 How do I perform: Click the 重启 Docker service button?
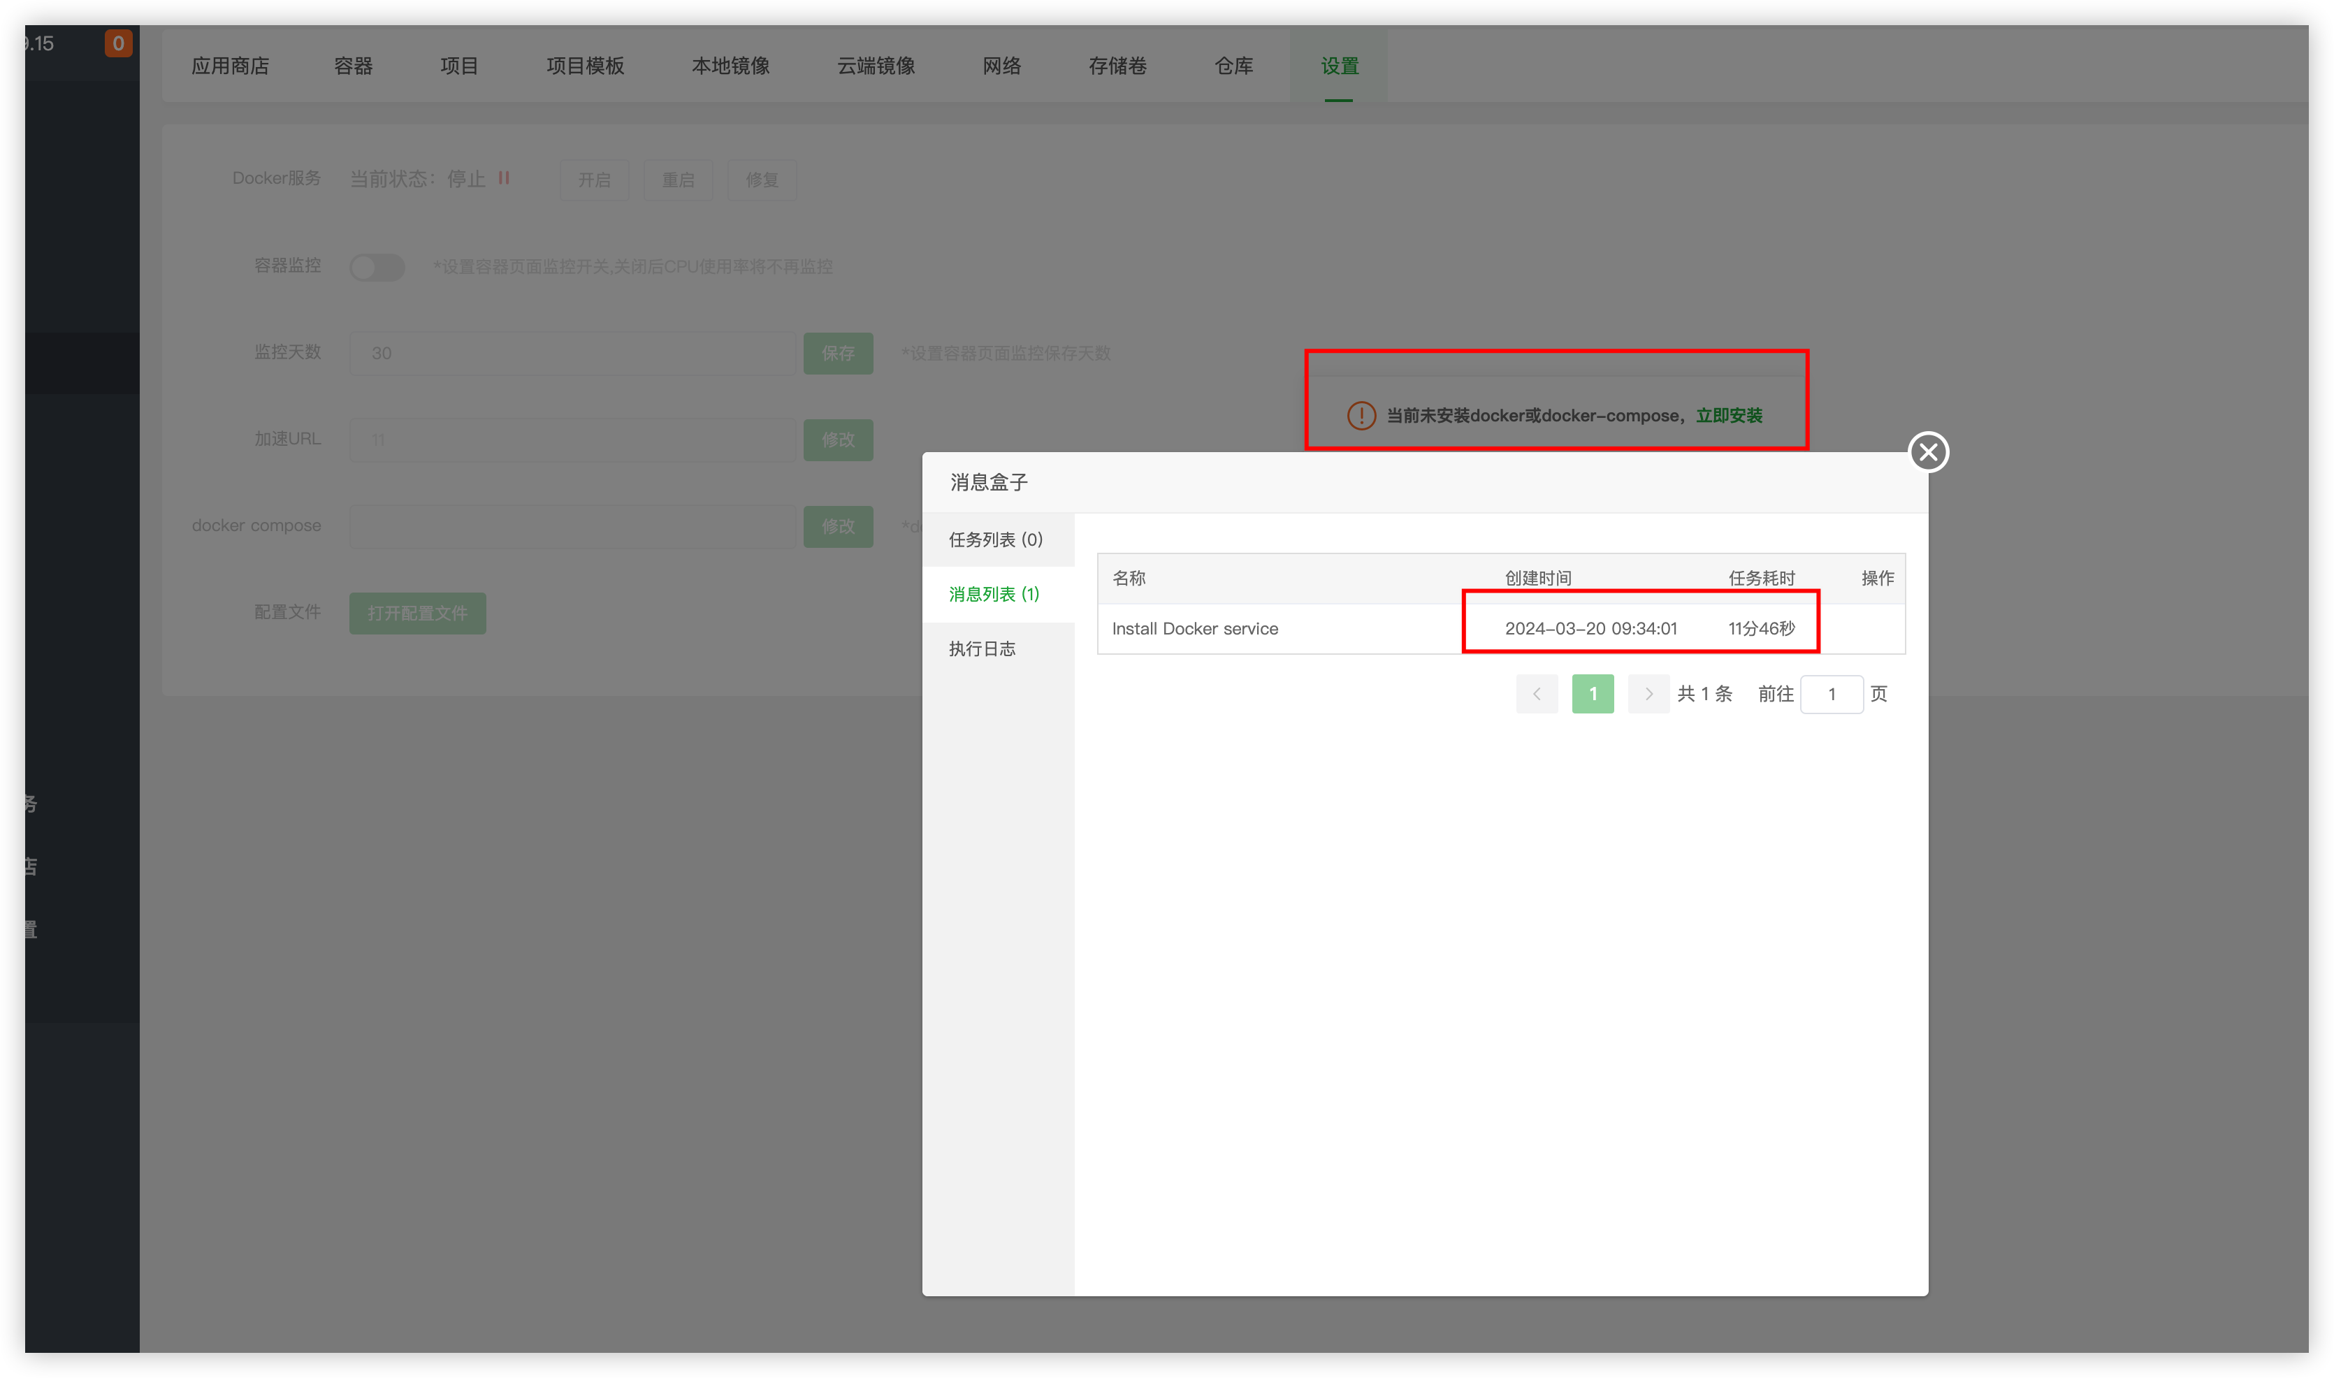click(678, 179)
